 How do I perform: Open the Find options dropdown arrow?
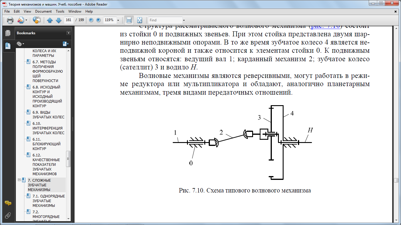pyautogui.click(x=184, y=20)
